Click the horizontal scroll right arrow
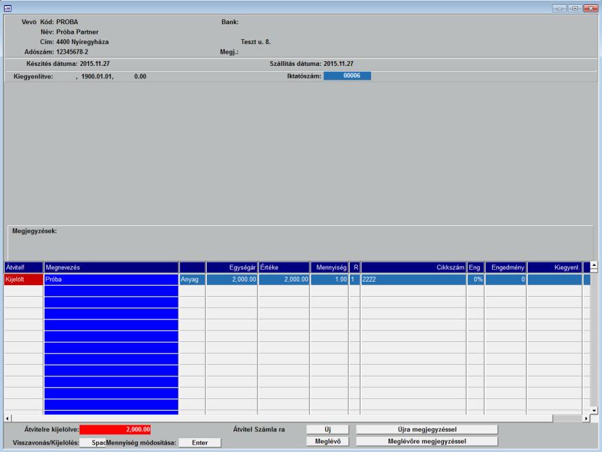Viewport: 602px width, 452px height. [586, 418]
